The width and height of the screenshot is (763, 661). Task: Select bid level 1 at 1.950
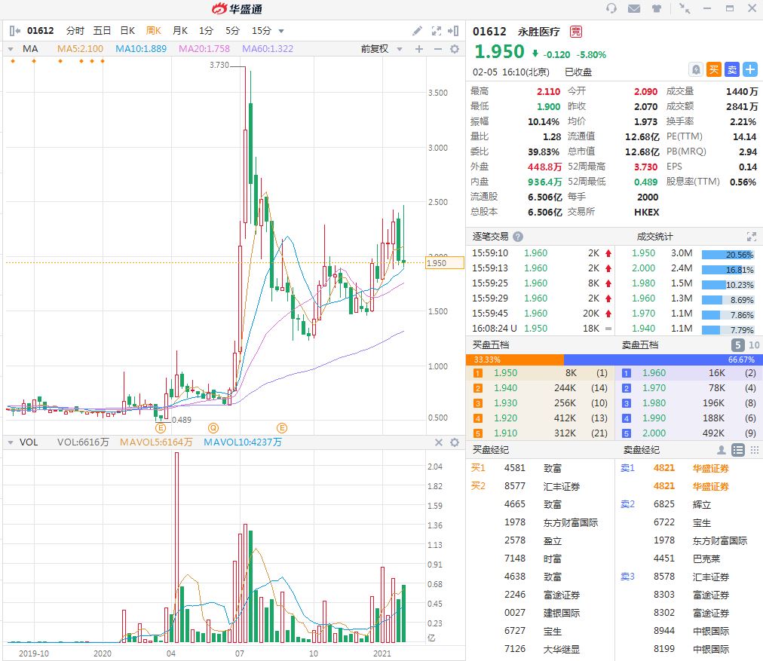pos(540,373)
